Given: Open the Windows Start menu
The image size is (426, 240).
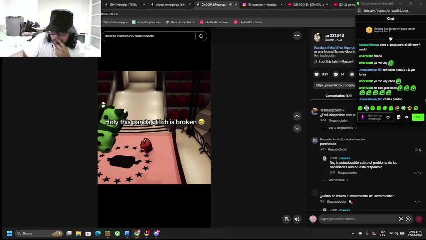Looking at the screenshot, I should [x=9, y=233].
